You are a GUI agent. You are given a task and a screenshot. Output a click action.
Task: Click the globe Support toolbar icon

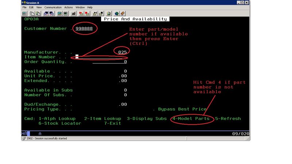pyautogui.click(x=117, y=13)
